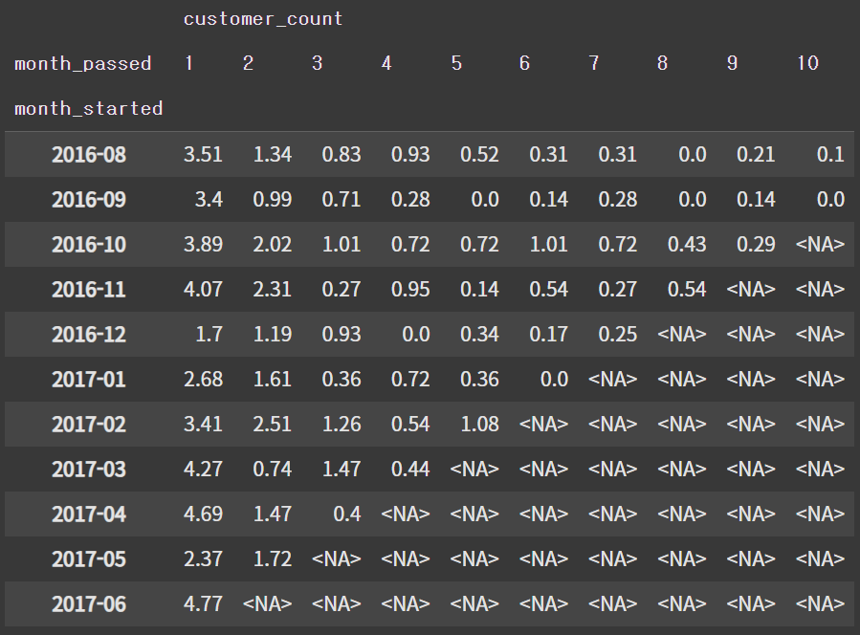This screenshot has width=860, height=635.
Task: Select column header 2 under month_passed
Action: (248, 64)
